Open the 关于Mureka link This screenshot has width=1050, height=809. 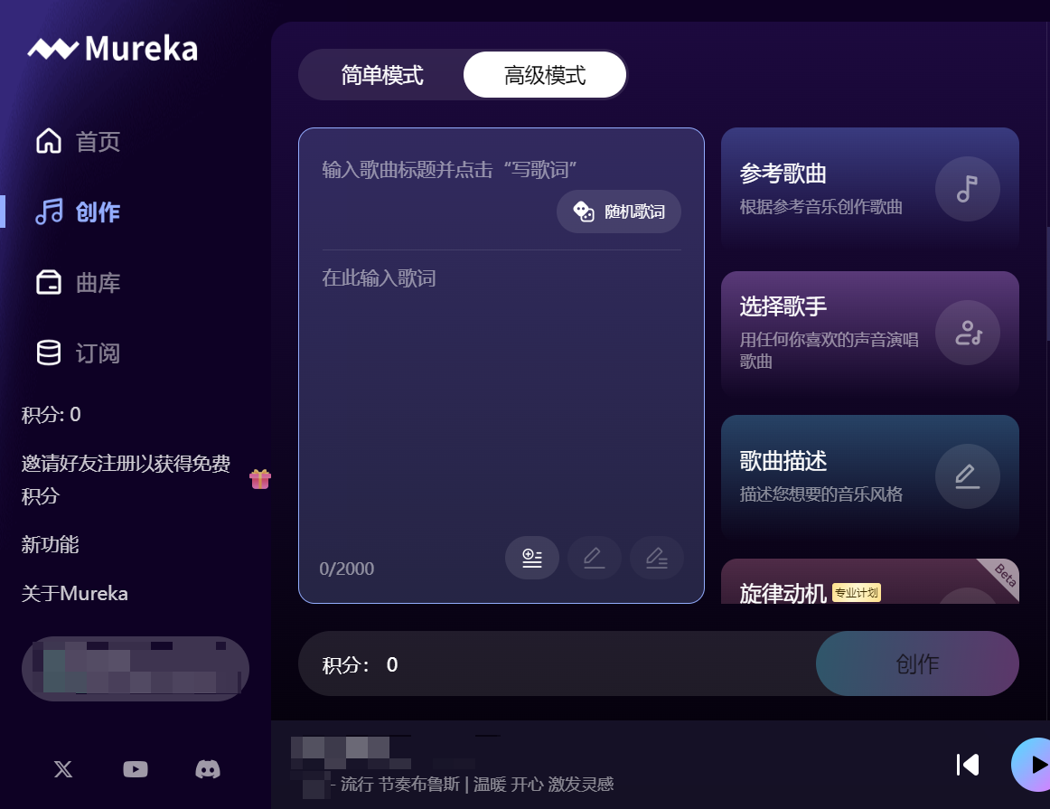(74, 593)
